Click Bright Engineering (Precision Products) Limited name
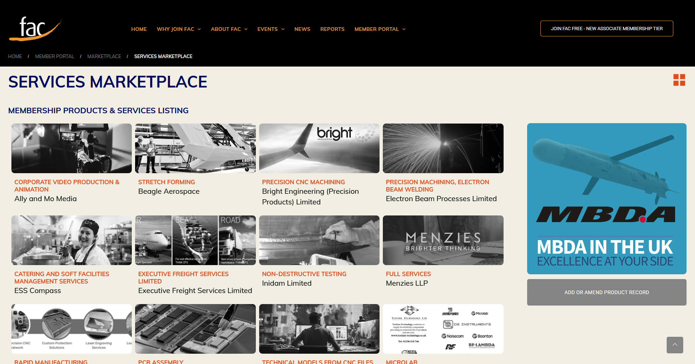 [x=310, y=197]
